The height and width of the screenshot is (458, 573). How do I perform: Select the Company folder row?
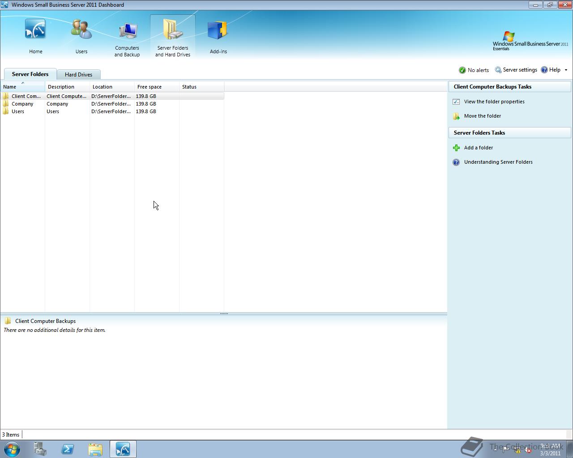pos(112,104)
